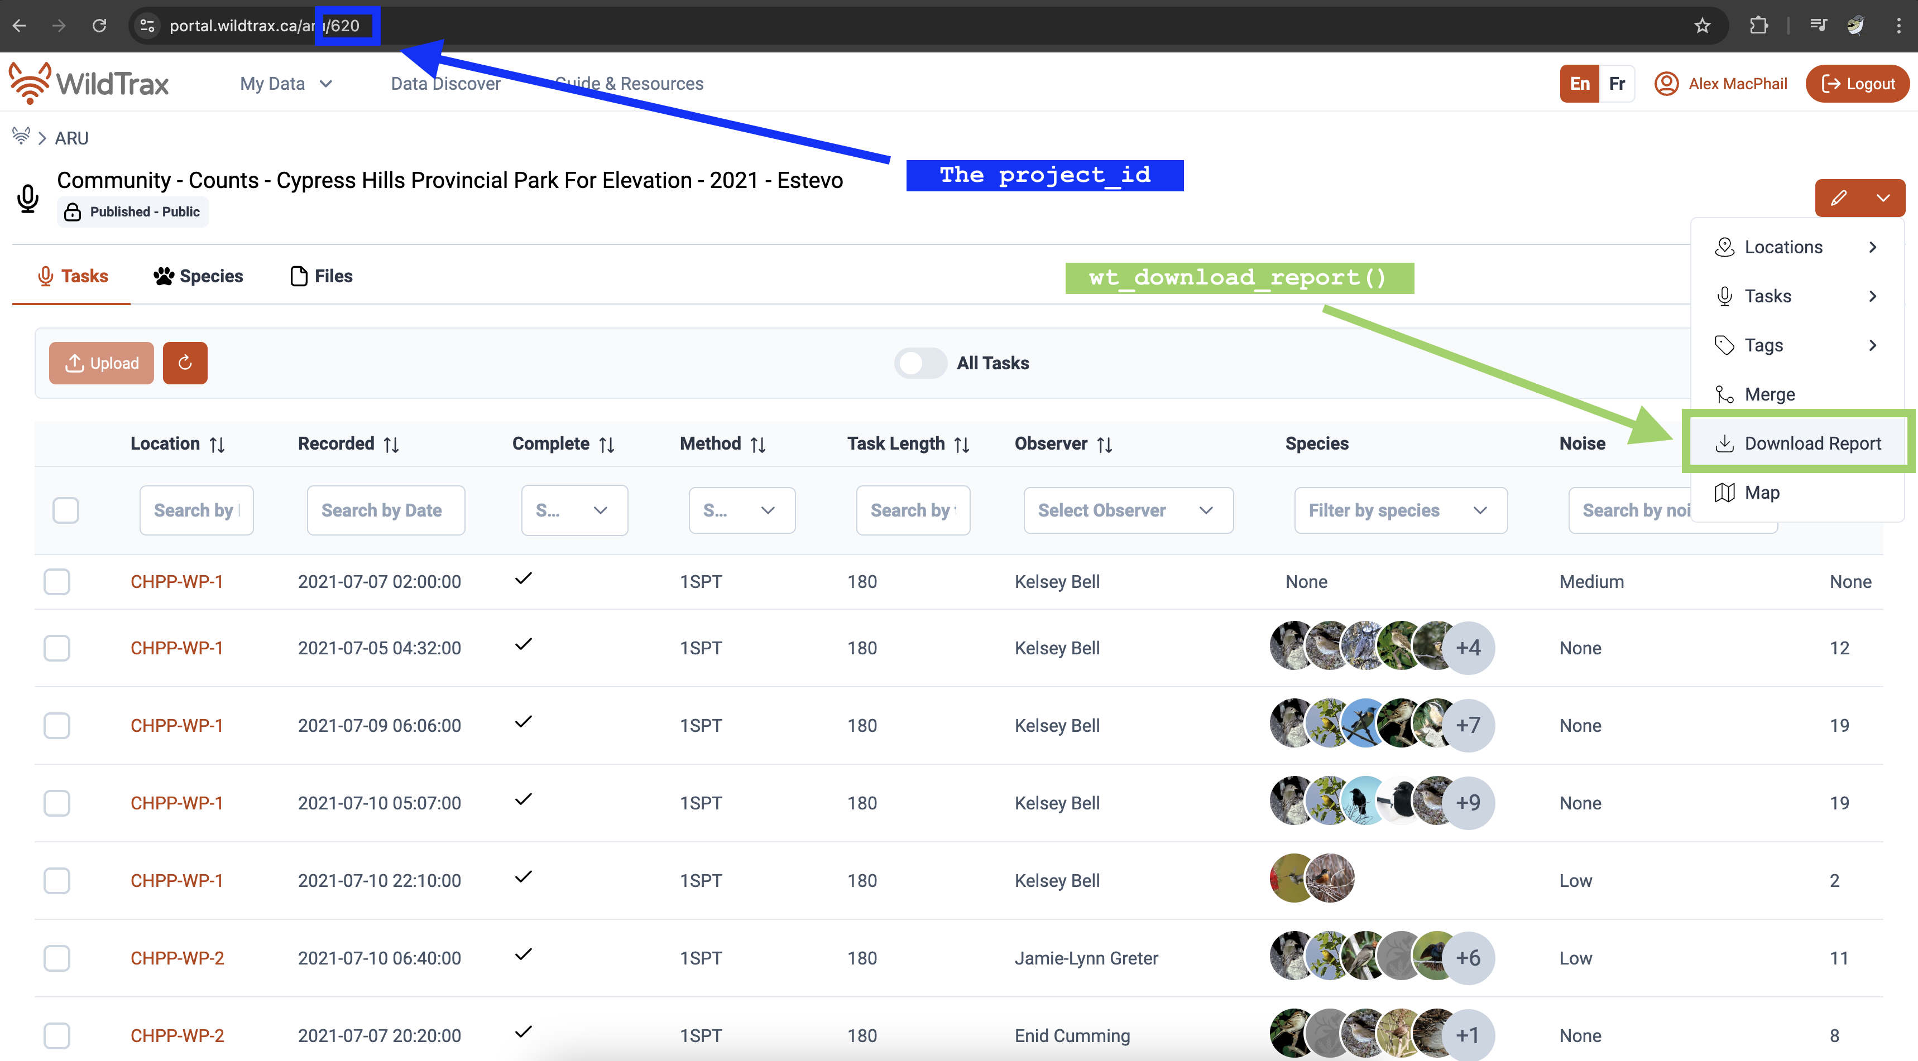Click the Upload button
Viewport: 1918px width, 1061px height.
pos(101,363)
